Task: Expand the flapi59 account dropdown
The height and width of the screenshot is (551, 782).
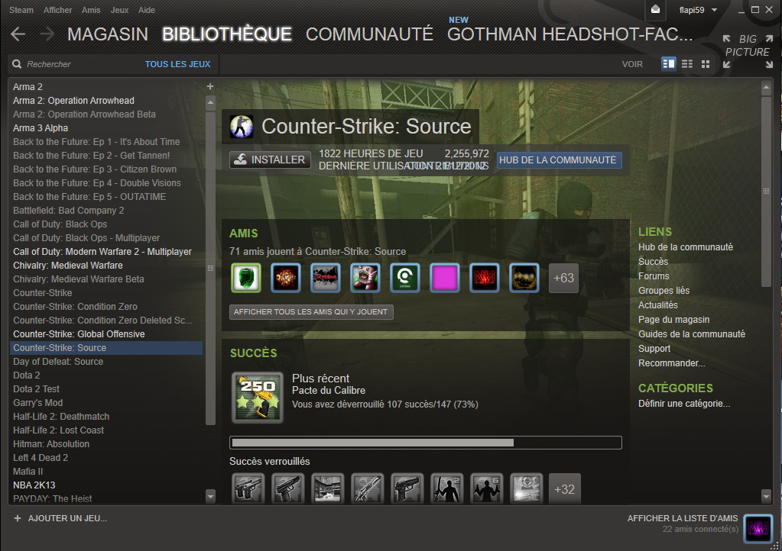Action: pos(698,10)
